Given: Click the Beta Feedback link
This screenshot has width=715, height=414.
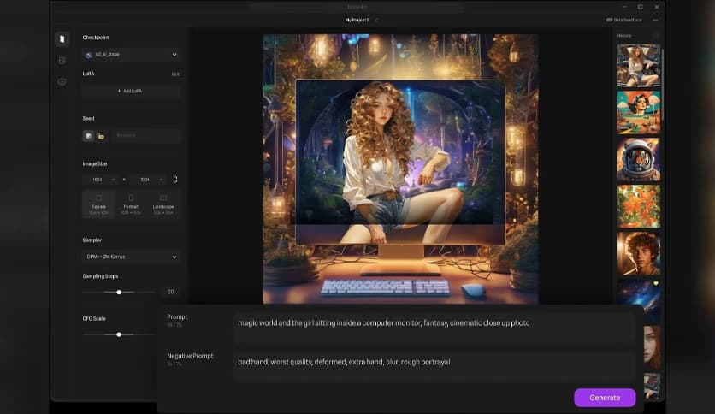Looking at the screenshot, I should coord(625,20).
